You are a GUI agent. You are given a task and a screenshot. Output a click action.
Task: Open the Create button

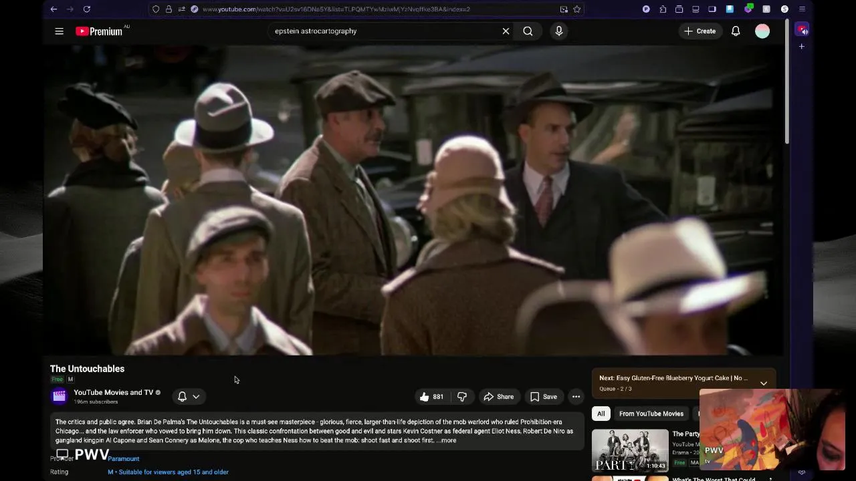point(700,31)
